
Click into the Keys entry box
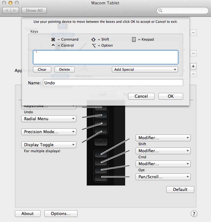click(105, 57)
